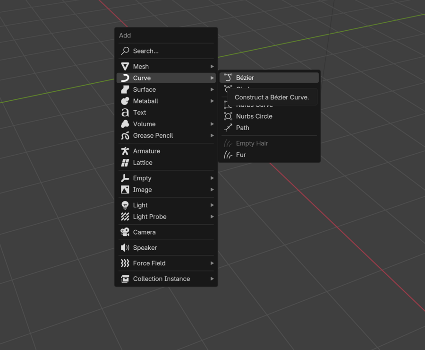The width and height of the screenshot is (425, 350).
Task: Click the Metaball icon
Action: 125,101
